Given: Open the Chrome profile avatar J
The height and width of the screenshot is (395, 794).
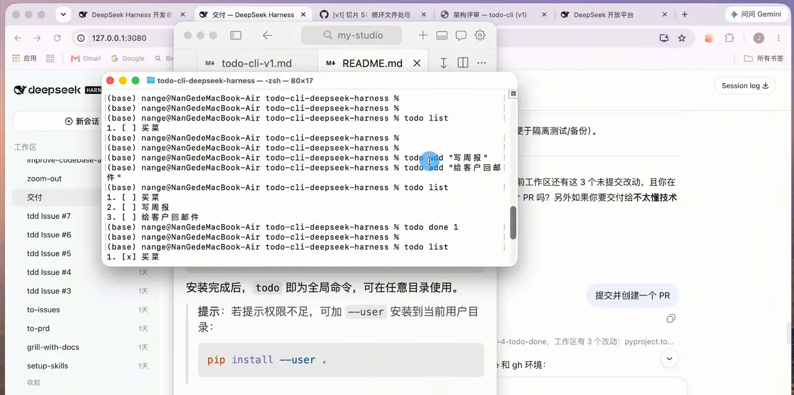Looking at the screenshot, I should point(758,38).
